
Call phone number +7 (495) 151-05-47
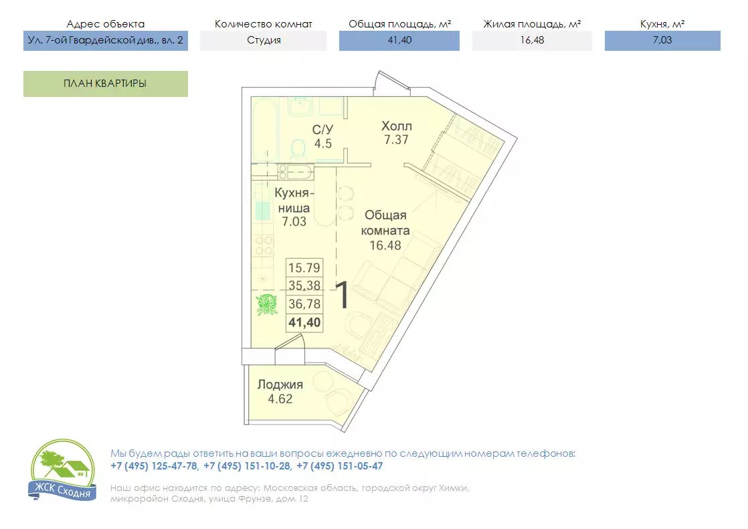pyautogui.click(x=340, y=466)
